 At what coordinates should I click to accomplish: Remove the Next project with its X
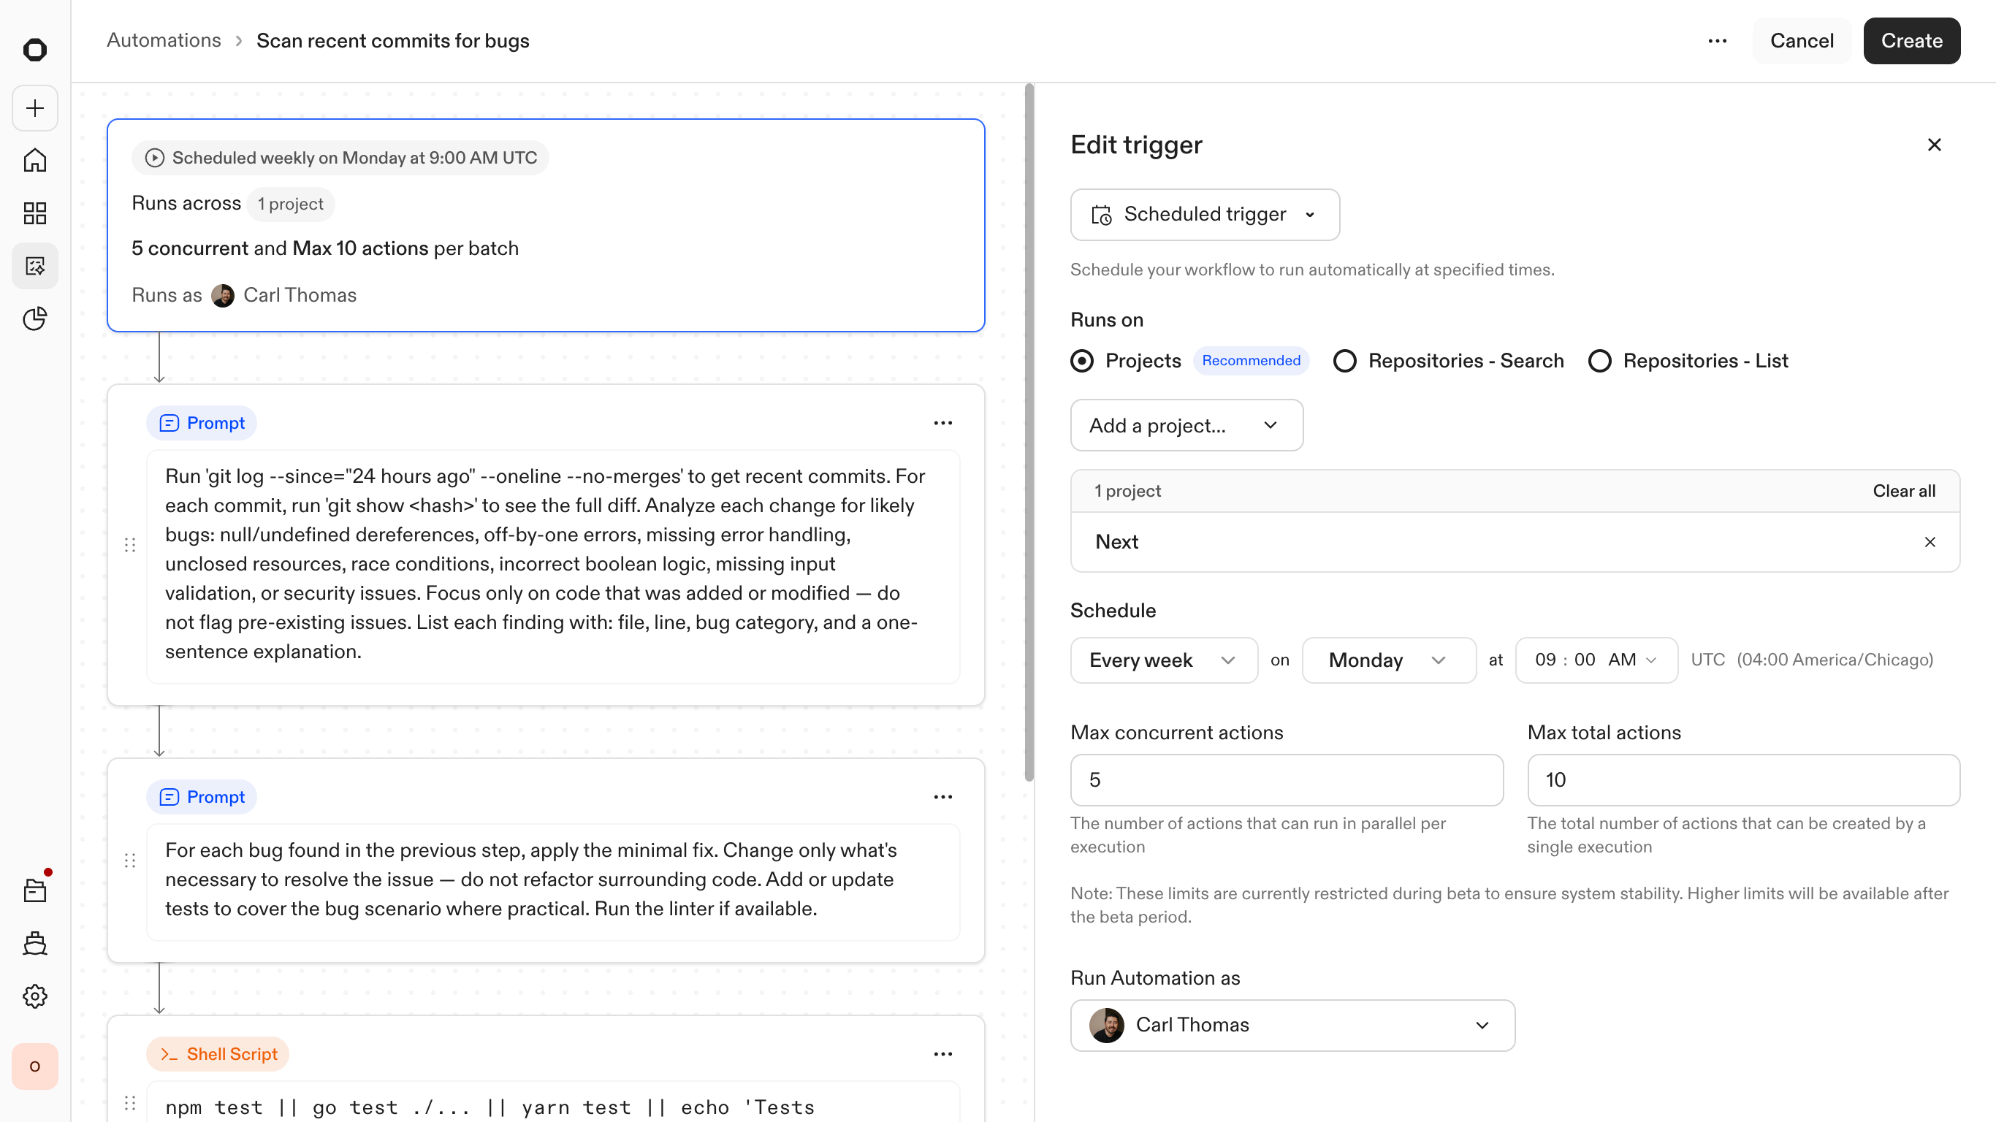coord(1930,541)
